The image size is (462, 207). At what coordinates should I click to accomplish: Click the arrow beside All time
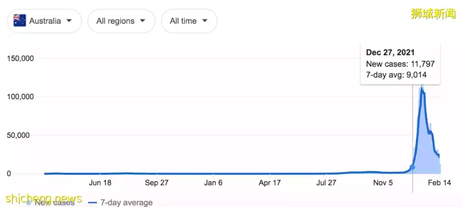click(x=205, y=21)
